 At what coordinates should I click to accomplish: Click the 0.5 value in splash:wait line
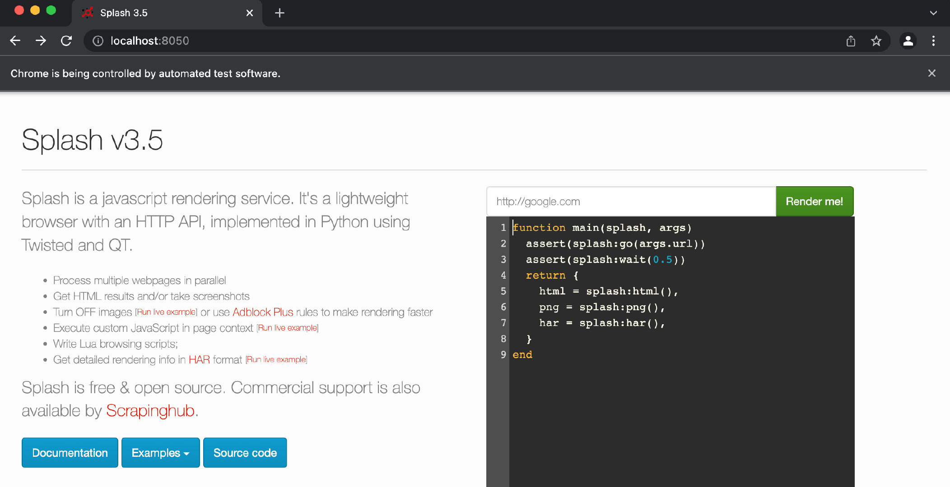pyautogui.click(x=662, y=260)
